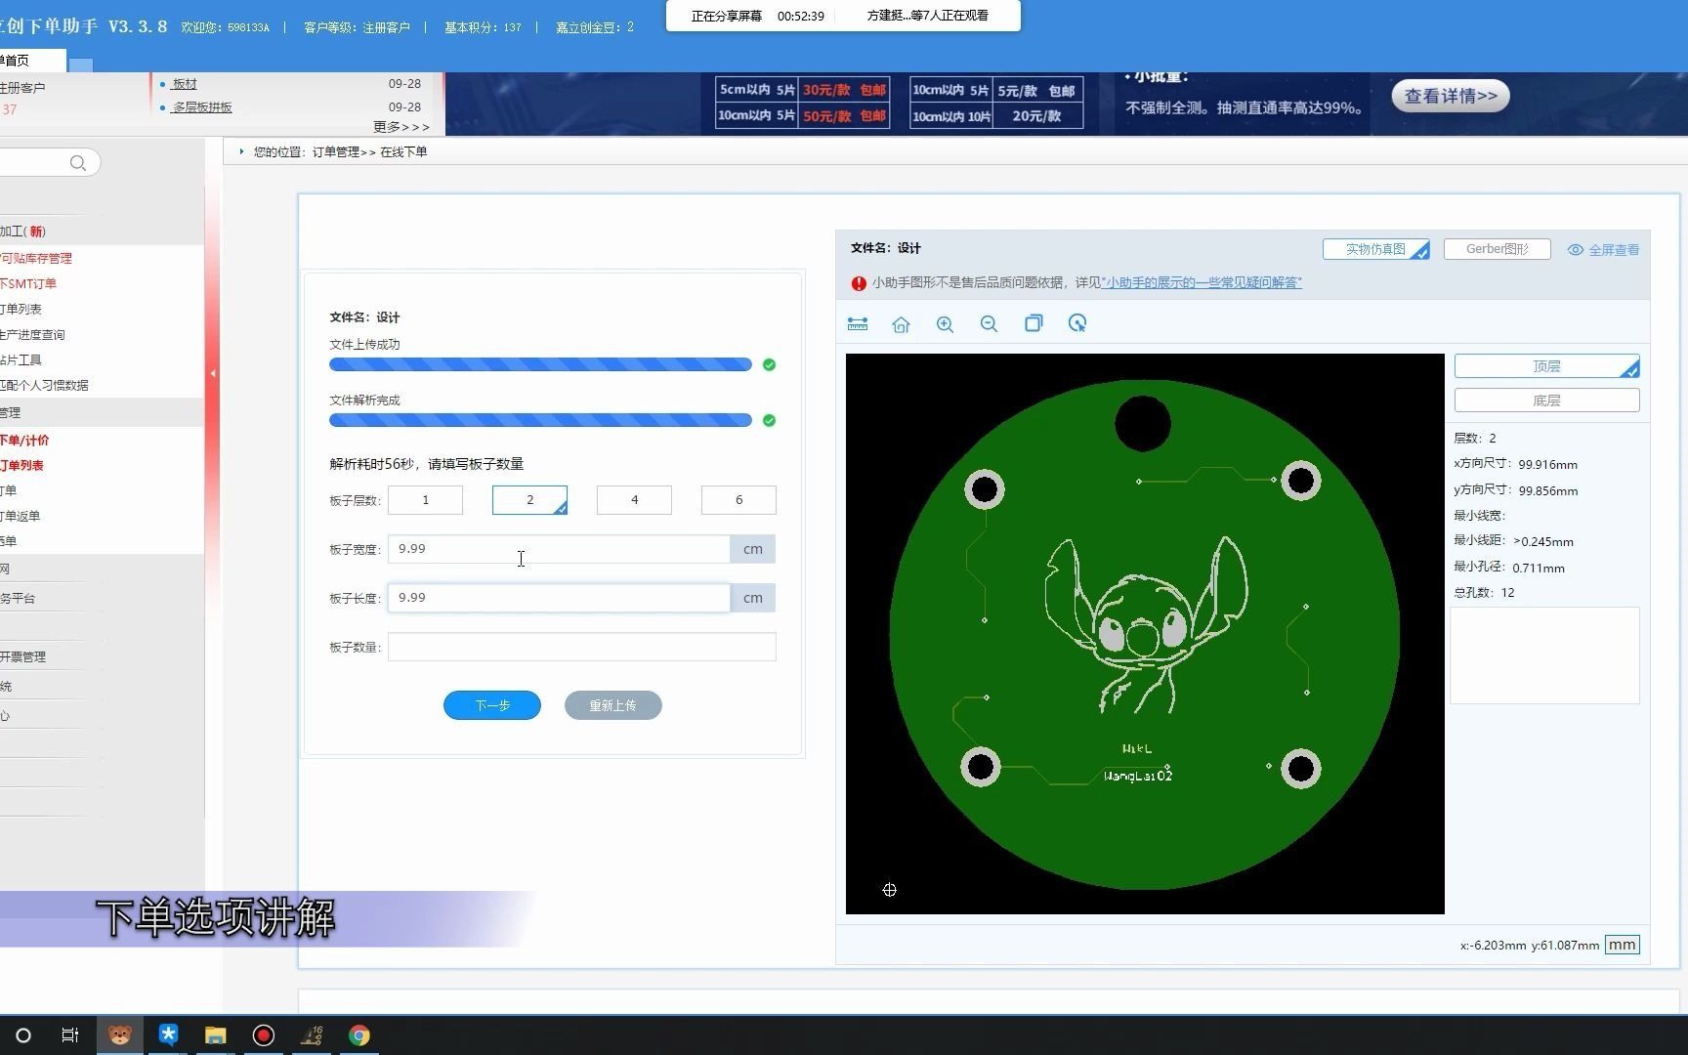Select 6 layer board option

(x=738, y=500)
